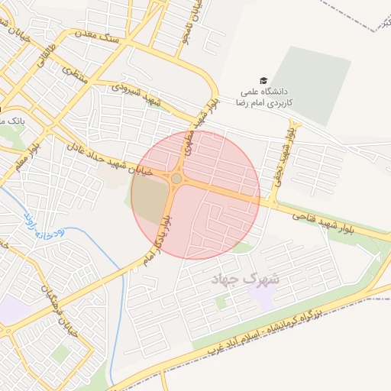Viewport: 391px width, 391px height.
Task: Click the purple shaded area in شهرک جهاد
Action: (x=262, y=298)
